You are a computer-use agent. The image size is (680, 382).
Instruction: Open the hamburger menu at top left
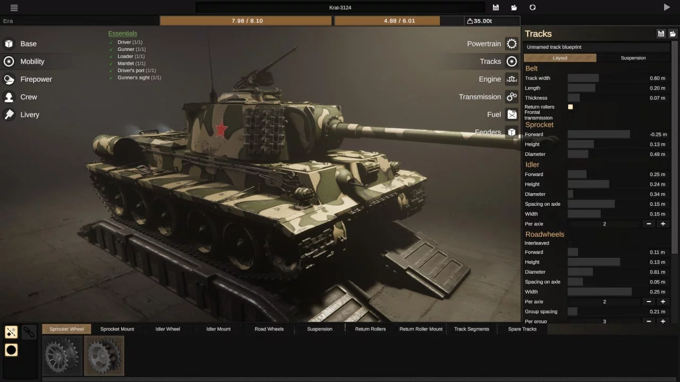pos(14,7)
